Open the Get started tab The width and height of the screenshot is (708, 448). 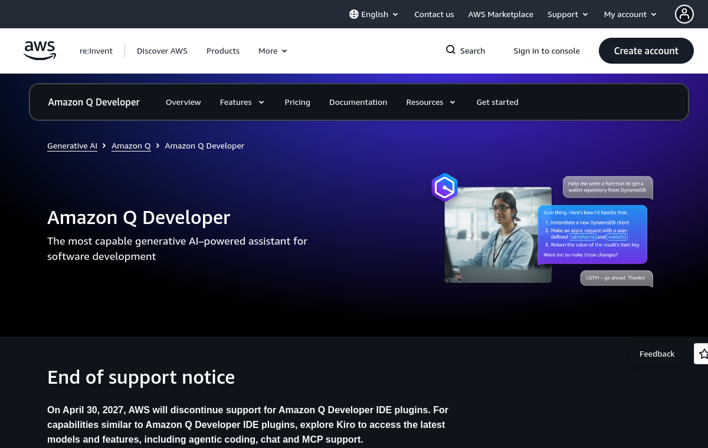(497, 102)
